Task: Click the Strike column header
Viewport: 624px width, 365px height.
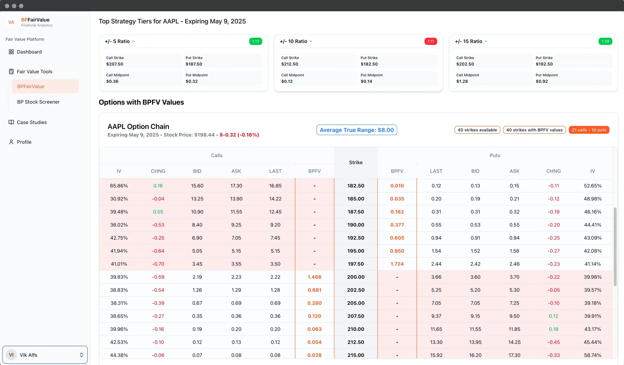Action: pyautogui.click(x=356, y=163)
